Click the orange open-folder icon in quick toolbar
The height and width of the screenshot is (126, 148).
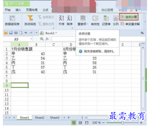click(6, 33)
